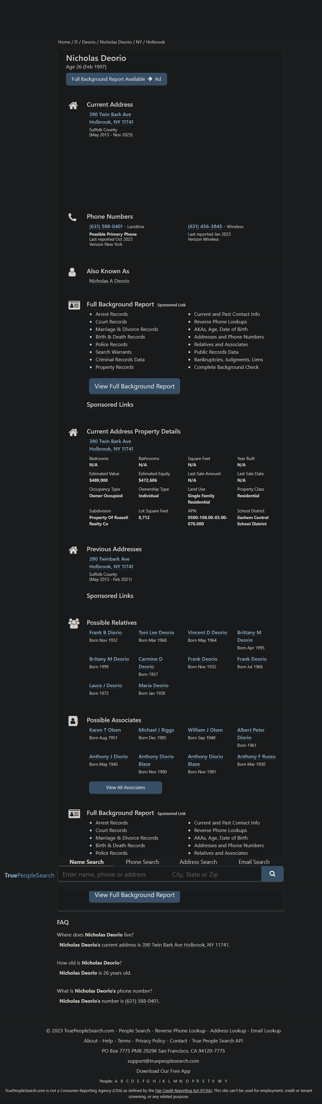
Task: Click the ID card icon beside first Full Background Report
Action: coord(74,305)
